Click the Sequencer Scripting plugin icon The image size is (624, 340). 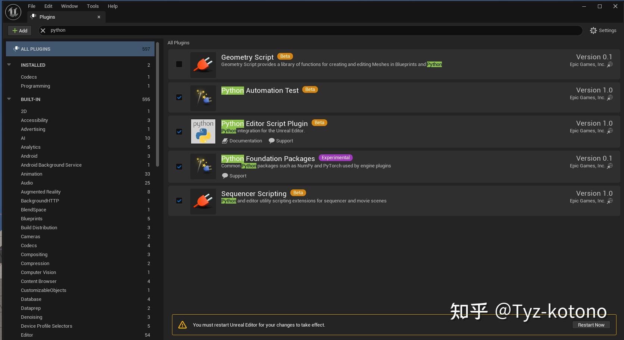[x=203, y=201]
